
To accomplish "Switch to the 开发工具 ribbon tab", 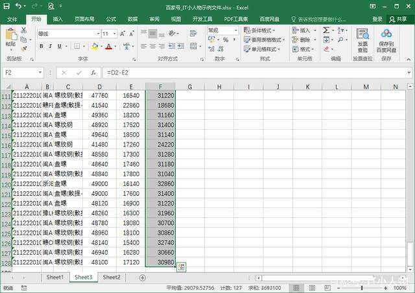I will [x=202, y=19].
